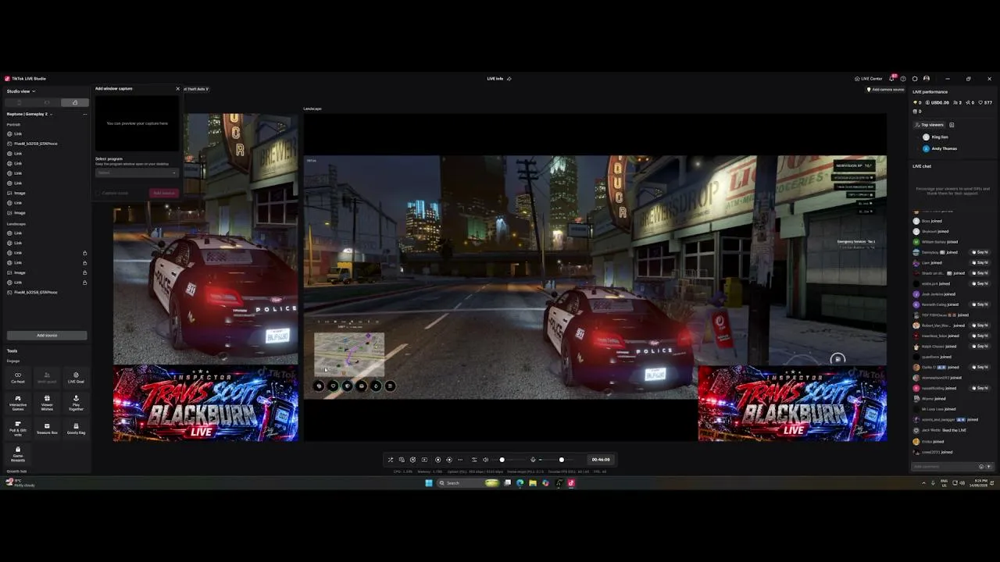Open the profile avatar icon
The image size is (1000, 562).
[927, 79]
